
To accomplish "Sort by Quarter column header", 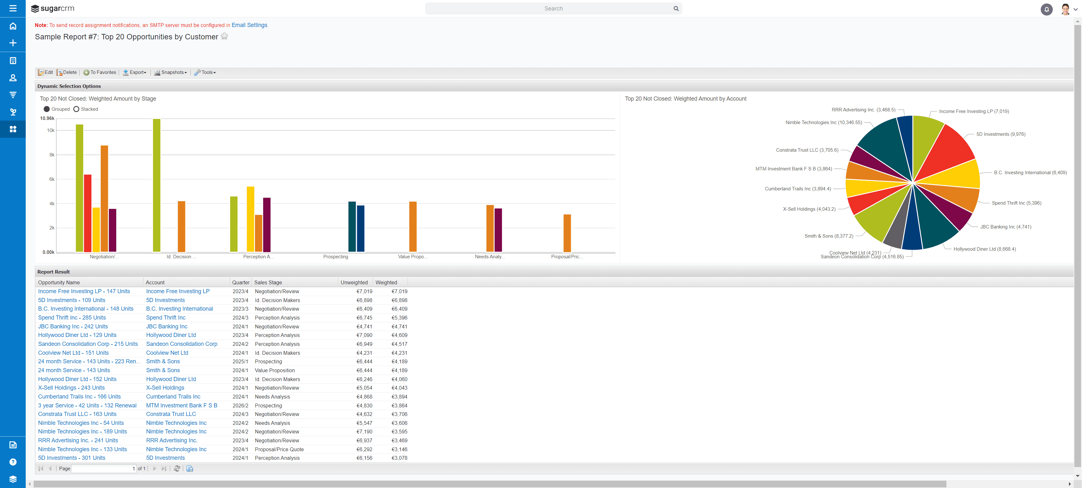I will pyautogui.click(x=241, y=282).
